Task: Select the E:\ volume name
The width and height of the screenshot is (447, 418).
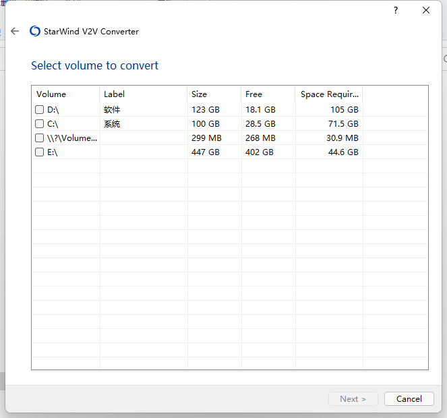Action: (x=53, y=152)
